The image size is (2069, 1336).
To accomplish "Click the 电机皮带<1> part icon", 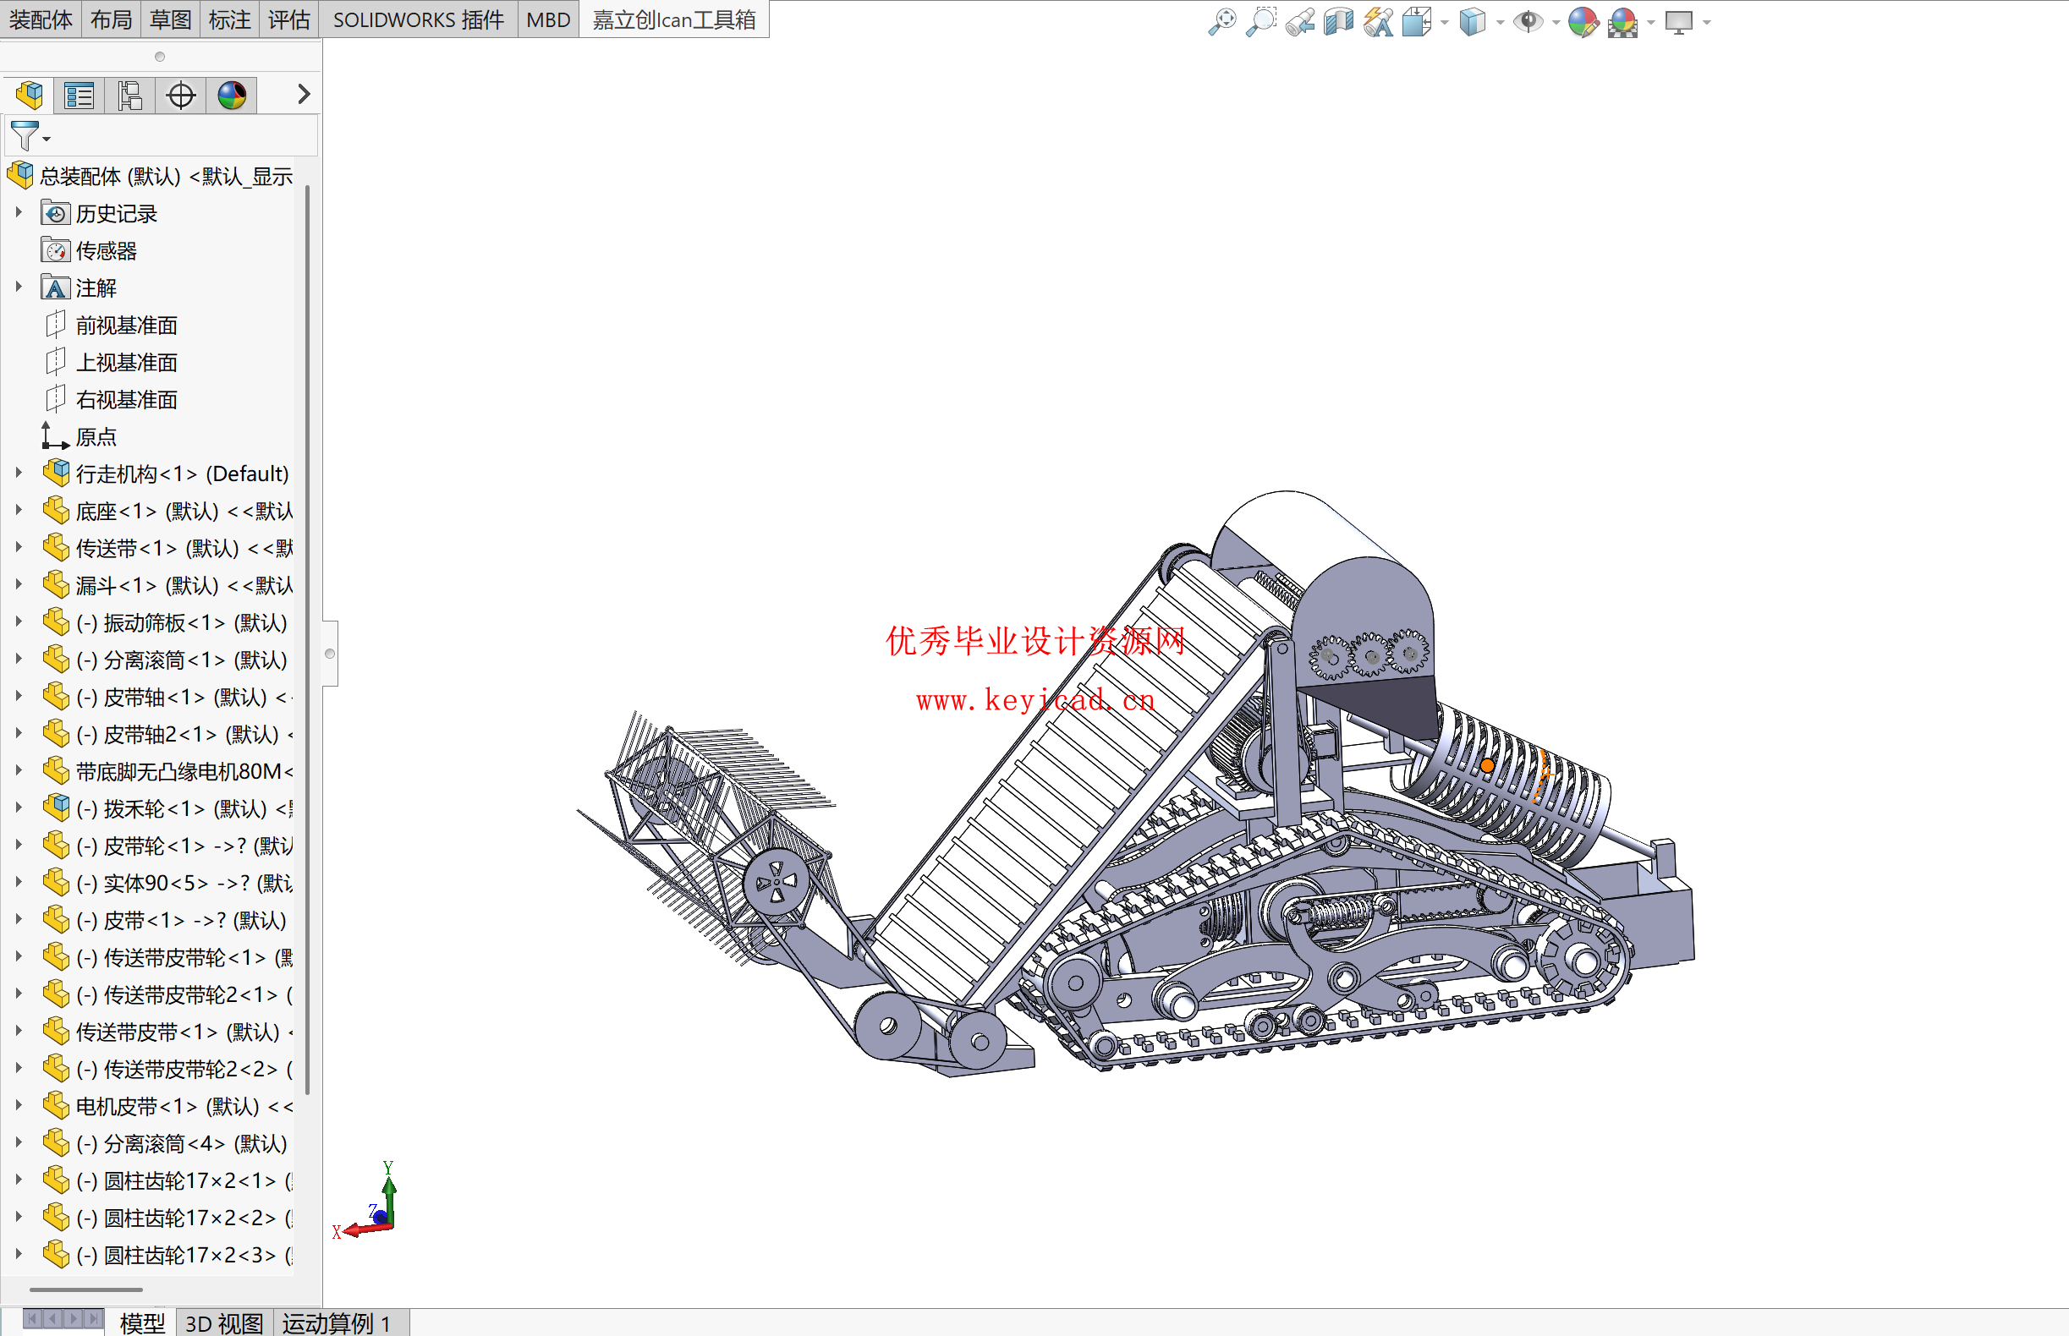I will [x=57, y=1105].
